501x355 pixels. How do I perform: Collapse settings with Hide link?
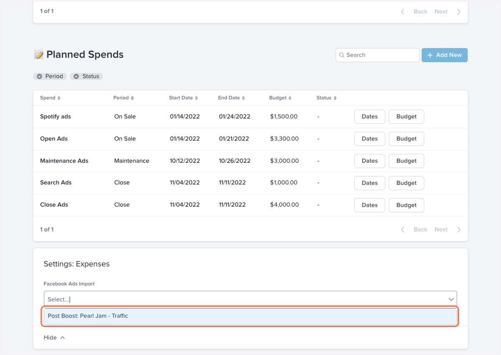click(x=54, y=337)
